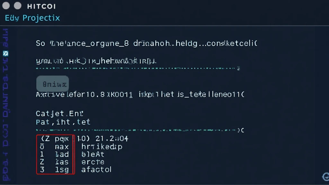Screen dimensions: 329x185
Task: Click the HITCOI window title
Action: pyautogui.click(x=41, y=6)
